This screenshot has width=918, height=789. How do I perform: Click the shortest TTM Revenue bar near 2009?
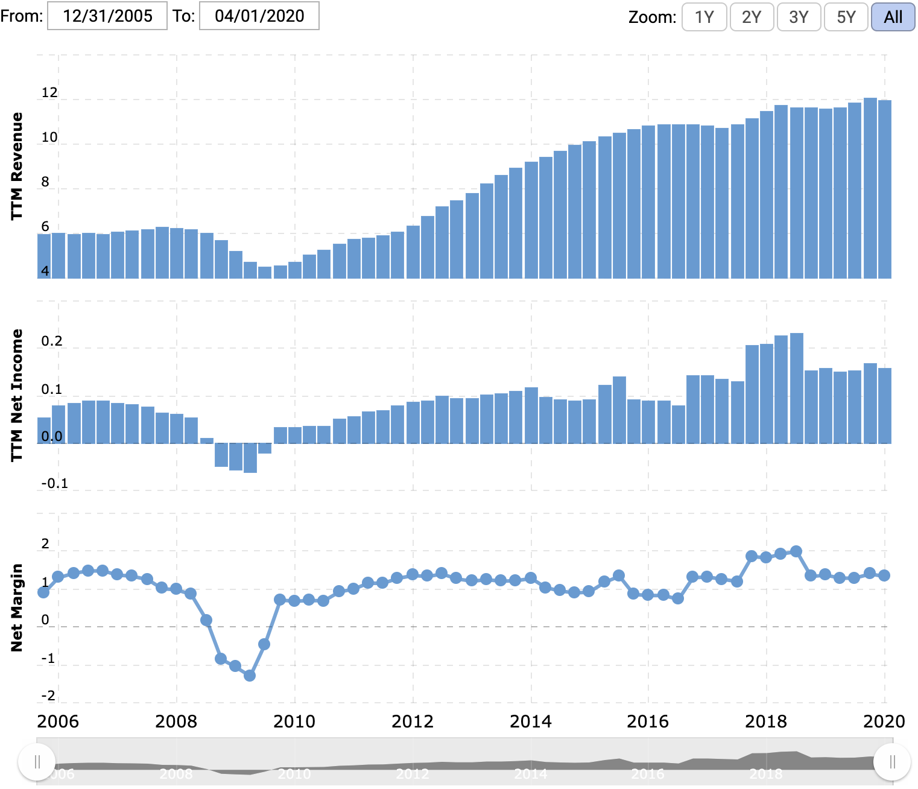pos(265,272)
